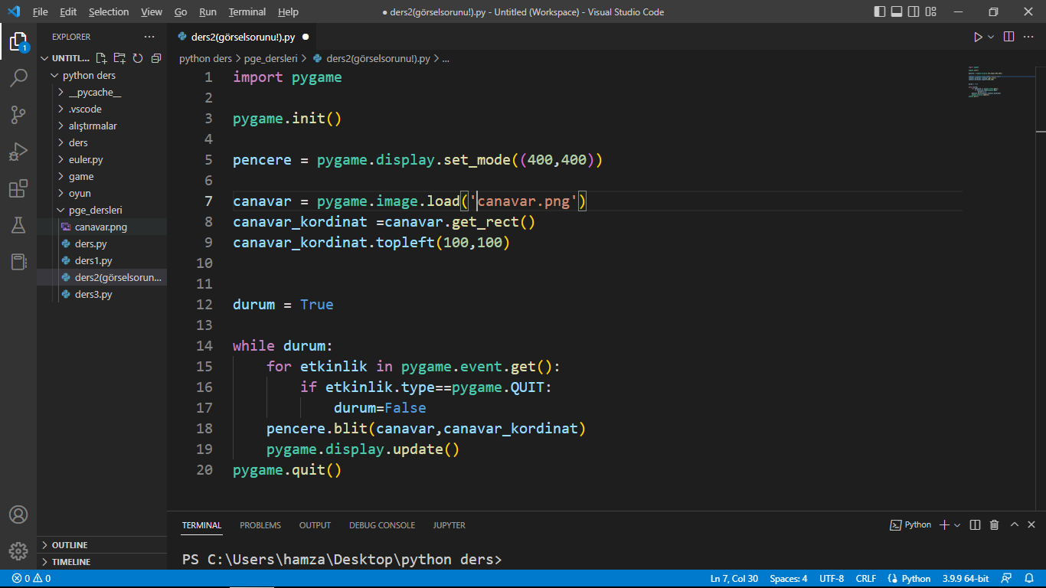Toggle the bottom panel layout button
The image size is (1046, 588).
pyautogui.click(x=896, y=12)
